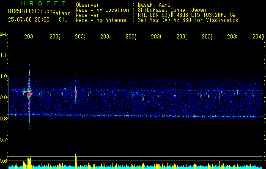Click the 'Receiver' field label
The height and width of the screenshot is (169, 266).
[88, 15]
